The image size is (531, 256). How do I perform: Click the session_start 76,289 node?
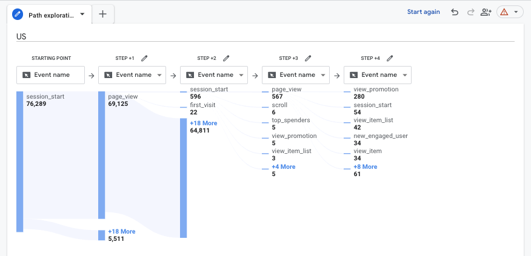tap(45, 100)
